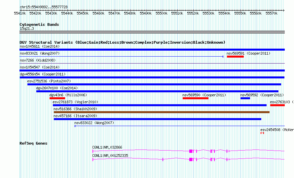The image size is (294, 178).
Task: Open the DGV Structural Variants track title
Action: click(122, 42)
